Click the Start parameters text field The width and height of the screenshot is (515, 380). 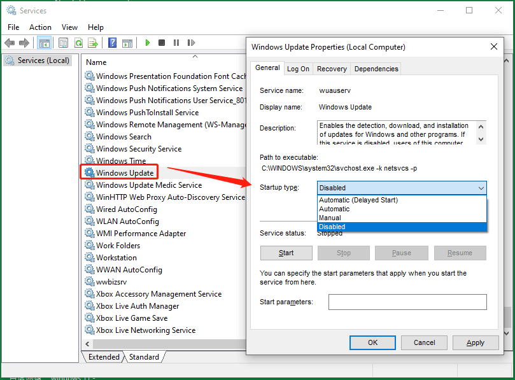(x=407, y=302)
